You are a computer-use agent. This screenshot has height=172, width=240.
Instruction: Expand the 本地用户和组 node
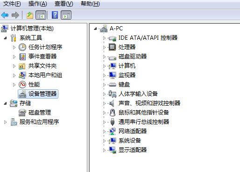point(14,75)
